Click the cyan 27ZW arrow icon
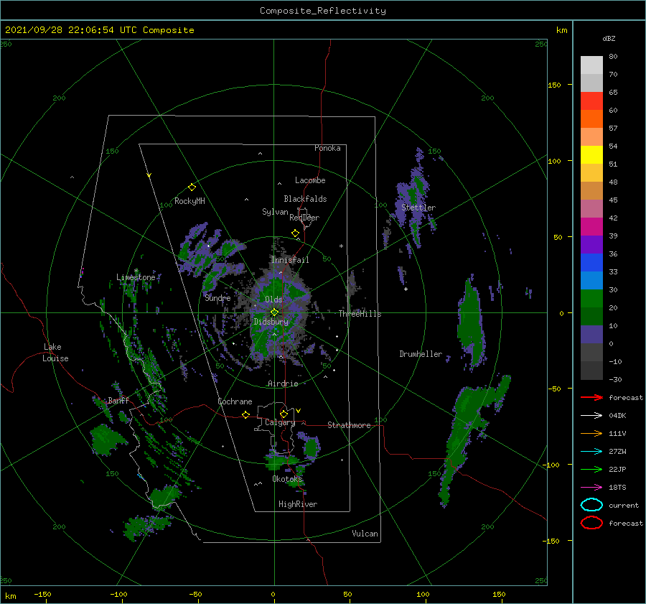The height and width of the screenshot is (604, 646). click(x=591, y=452)
